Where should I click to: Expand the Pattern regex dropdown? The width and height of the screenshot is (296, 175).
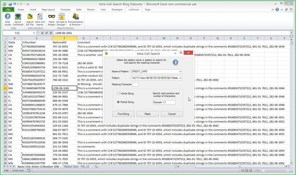(x=180, y=78)
